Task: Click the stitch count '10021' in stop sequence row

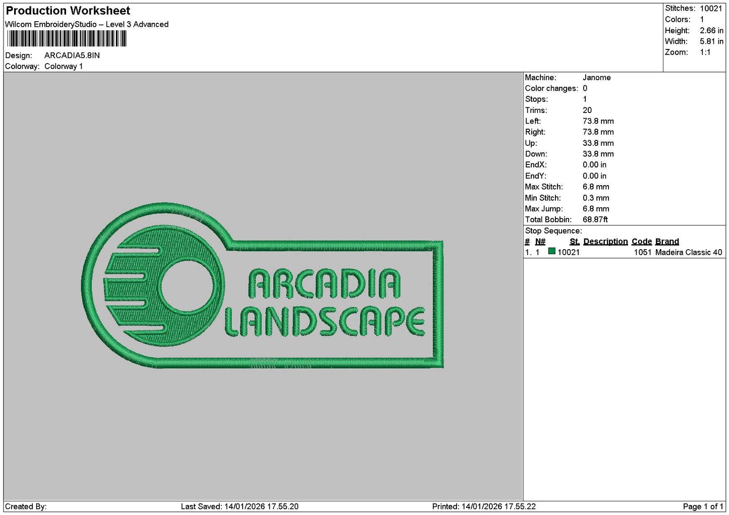Action: tap(569, 252)
